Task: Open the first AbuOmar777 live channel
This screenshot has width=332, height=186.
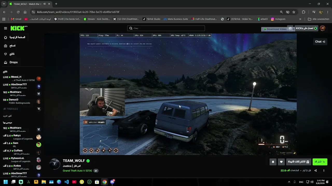Action: click(22, 86)
